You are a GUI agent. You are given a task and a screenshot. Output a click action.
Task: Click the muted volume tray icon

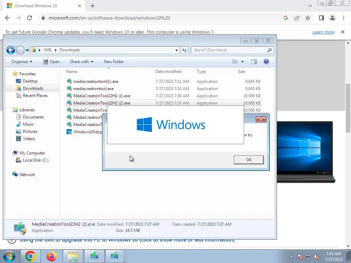pyautogui.click(x=316, y=256)
